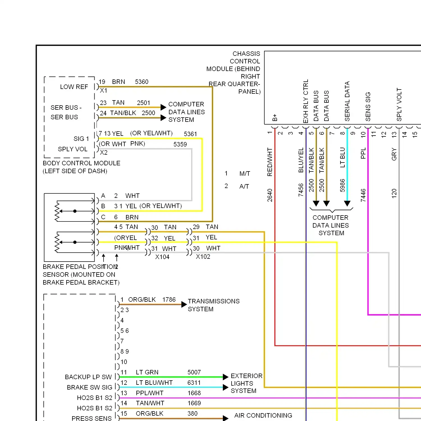Select the "EXTERIOR LIGHTS SYSTEM" reference text
The image size is (421, 421).
(246, 383)
